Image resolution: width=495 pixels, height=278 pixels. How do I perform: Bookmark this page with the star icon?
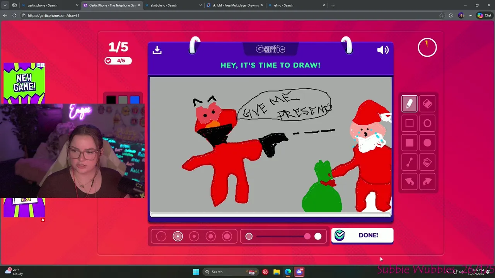tap(441, 15)
